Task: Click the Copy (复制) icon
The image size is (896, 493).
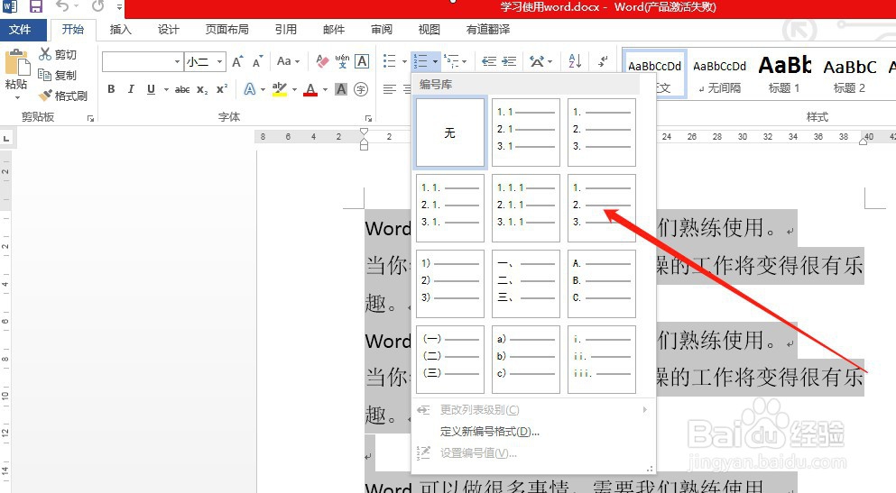Action: pos(45,75)
